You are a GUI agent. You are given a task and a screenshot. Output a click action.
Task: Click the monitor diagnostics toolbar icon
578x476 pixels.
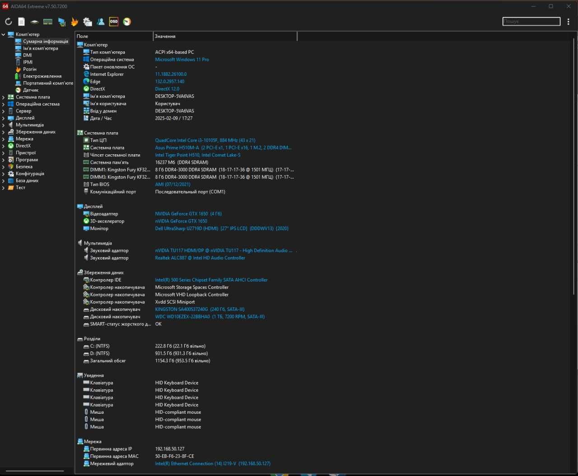click(61, 22)
